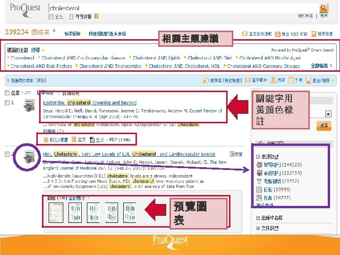Click scholarly journals icon (113154)
Viewport: 340px width, 255px height.
(x=259, y=173)
